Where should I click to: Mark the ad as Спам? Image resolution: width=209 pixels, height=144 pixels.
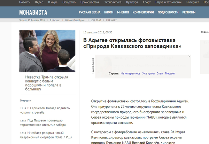coord(160,73)
